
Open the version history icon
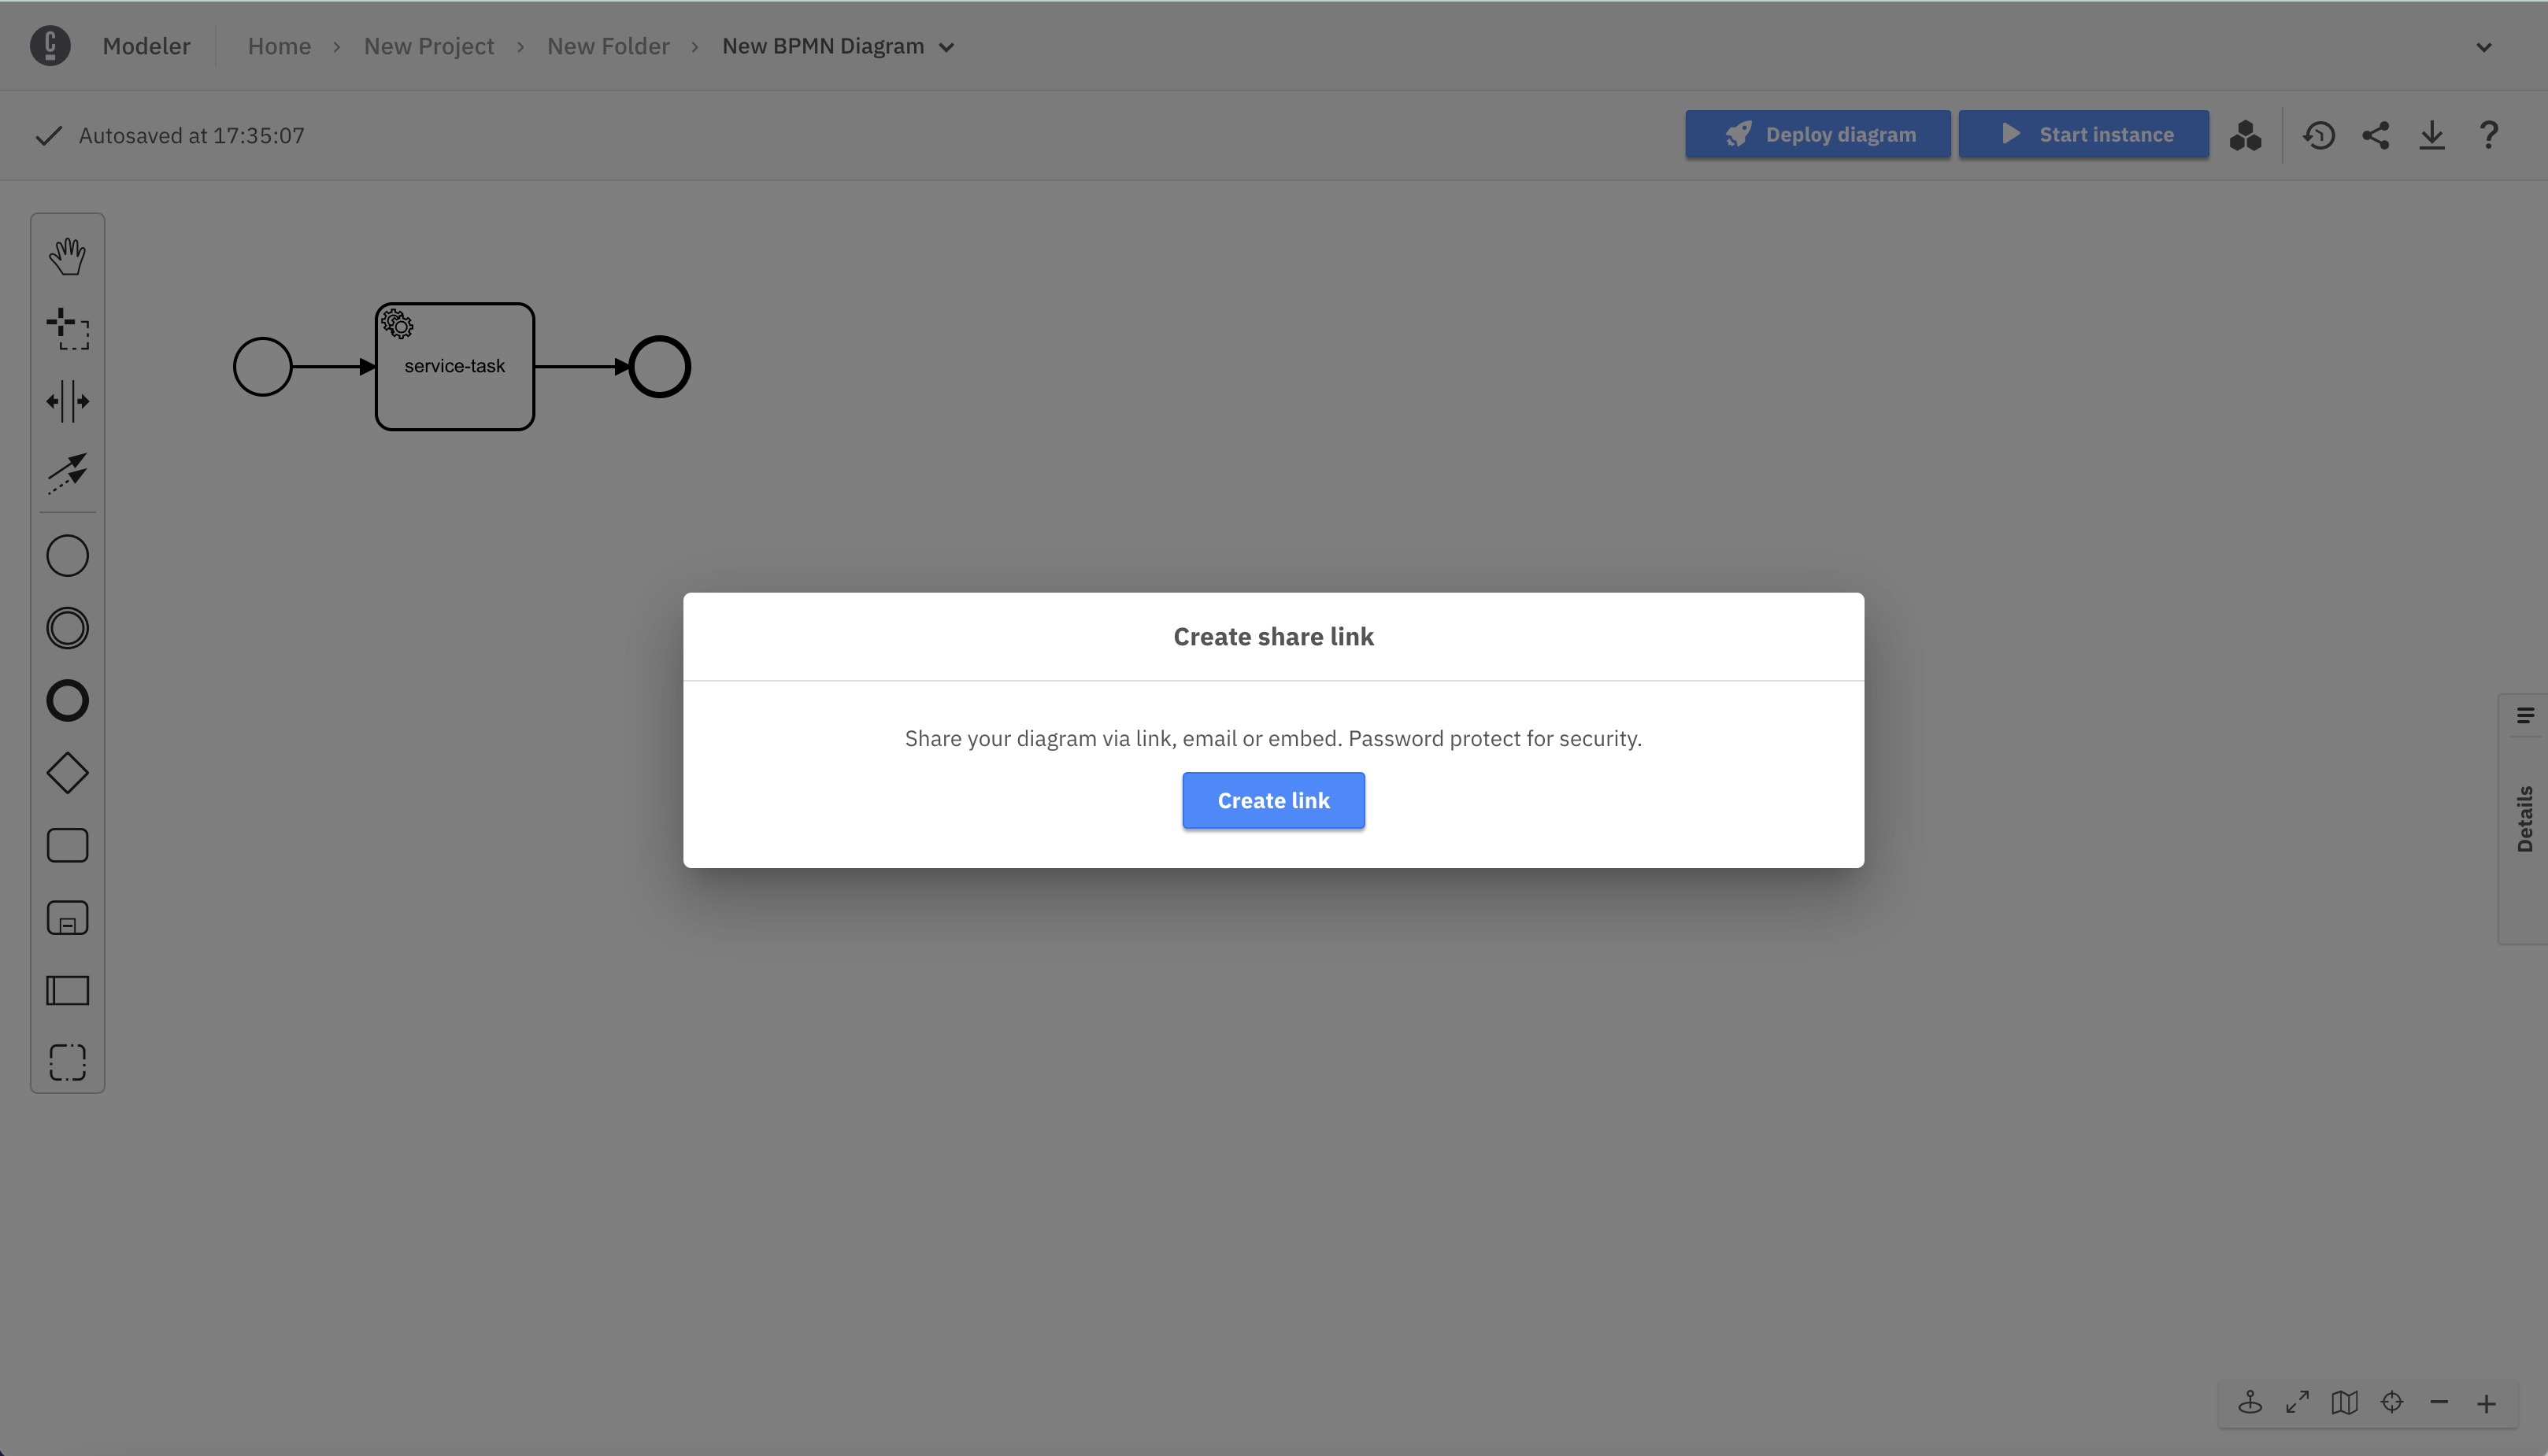pyautogui.click(x=2319, y=135)
